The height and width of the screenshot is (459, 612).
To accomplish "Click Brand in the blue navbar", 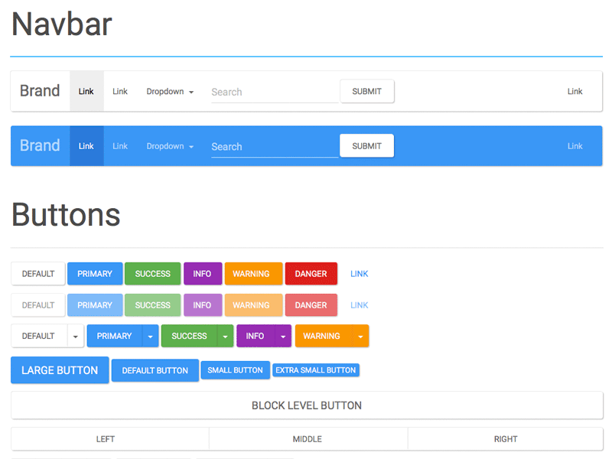I will click(40, 145).
